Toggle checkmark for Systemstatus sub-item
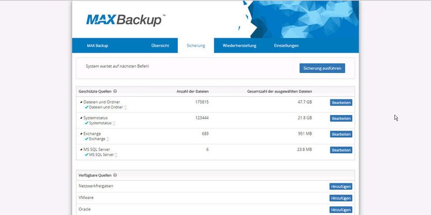Viewport: 431px width, 215px height. coord(87,123)
